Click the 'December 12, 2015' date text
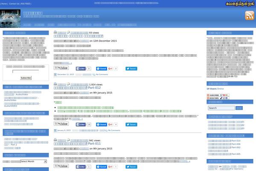 click(66, 74)
